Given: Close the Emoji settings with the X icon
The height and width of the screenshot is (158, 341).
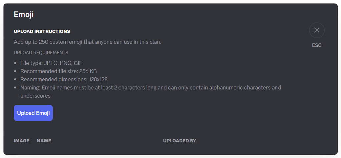Looking at the screenshot, I should coord(317,30).
